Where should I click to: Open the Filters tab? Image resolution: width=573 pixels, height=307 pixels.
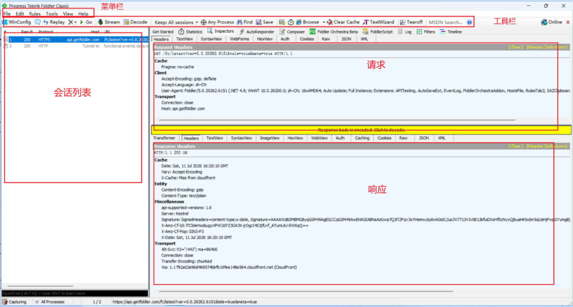426,32
